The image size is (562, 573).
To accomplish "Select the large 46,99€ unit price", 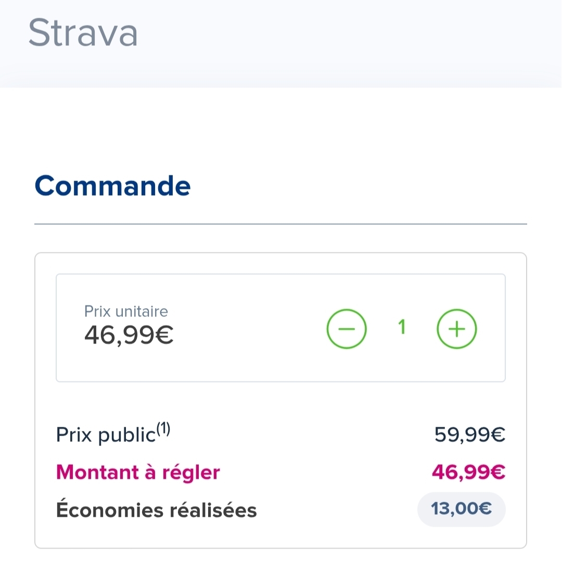I will point(129,336).
